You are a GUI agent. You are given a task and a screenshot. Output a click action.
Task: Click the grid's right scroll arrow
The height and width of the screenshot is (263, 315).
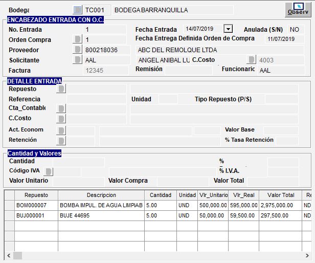[307, 255]
